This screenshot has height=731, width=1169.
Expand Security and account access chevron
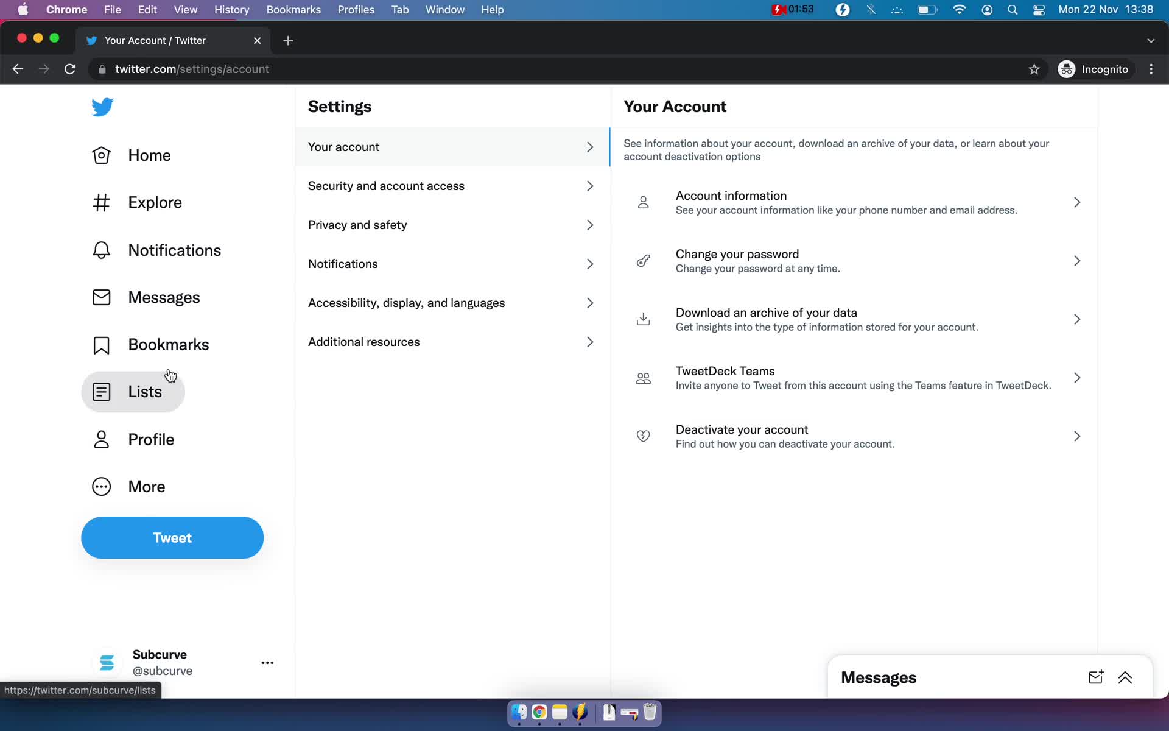(590, 186)
